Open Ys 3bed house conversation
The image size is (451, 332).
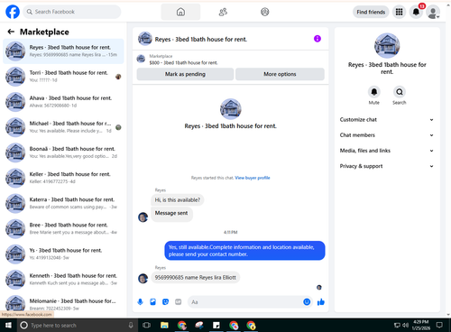coord(63,254)
